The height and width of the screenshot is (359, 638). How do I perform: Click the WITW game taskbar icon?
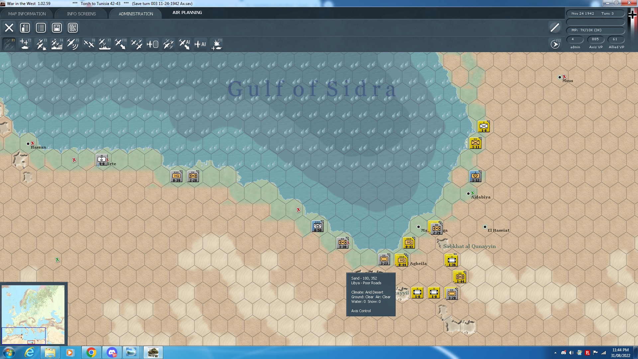click(x=153, y=352)
